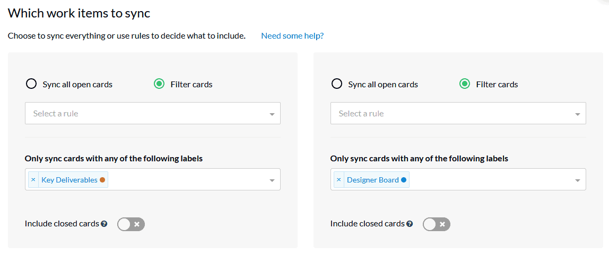The height and width of the screenshot is (256, 609).
Task: Select right panel's Sync all open cards
Action: click(337, 84)
